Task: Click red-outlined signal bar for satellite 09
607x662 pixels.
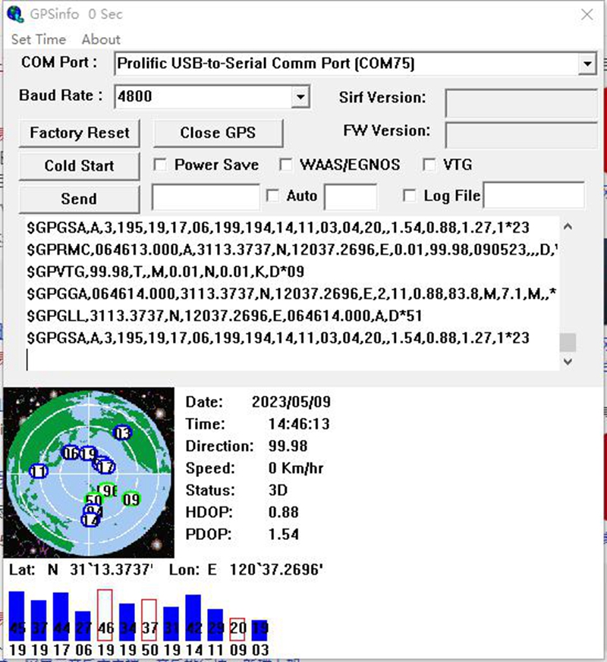Action: (237, 629)
